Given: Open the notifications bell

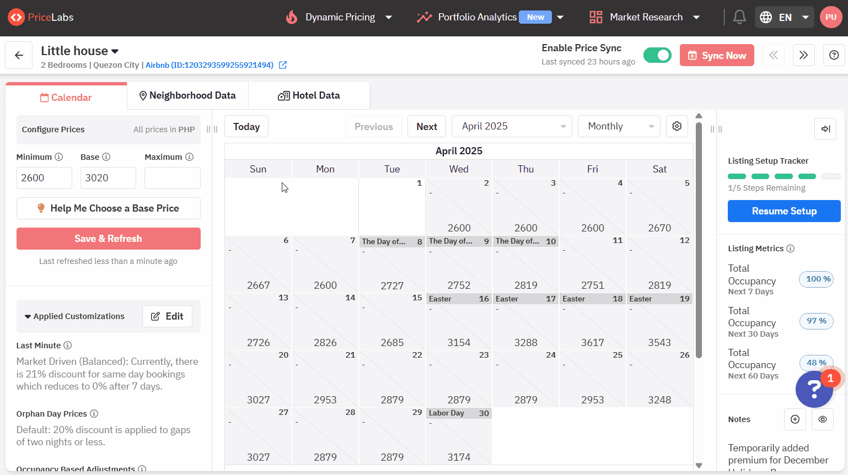Looking at the screenshot, I should pyautogui.click(x=739, y=17).
